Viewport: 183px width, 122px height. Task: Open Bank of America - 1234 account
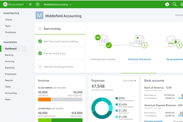point(158,88)
